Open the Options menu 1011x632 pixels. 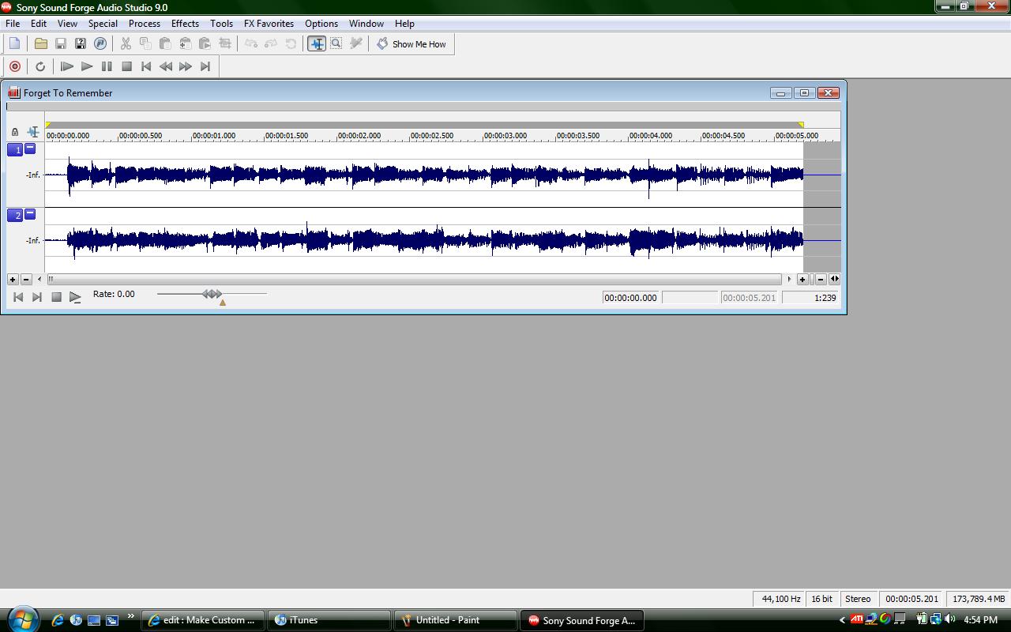point(321,24)
